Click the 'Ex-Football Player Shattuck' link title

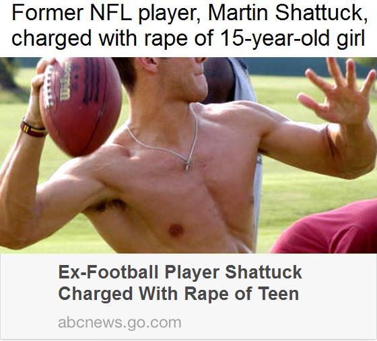click(x=180, y=272)
